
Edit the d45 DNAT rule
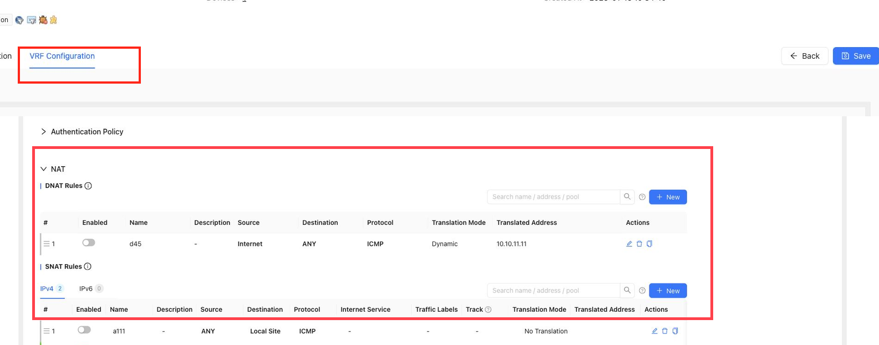[629, 244]
